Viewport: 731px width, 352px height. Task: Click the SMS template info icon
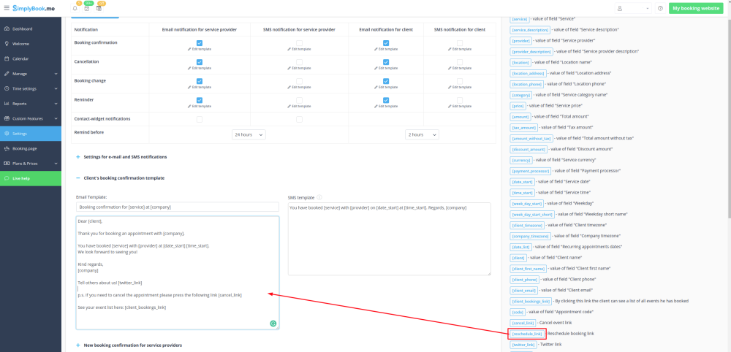point(320,197)
